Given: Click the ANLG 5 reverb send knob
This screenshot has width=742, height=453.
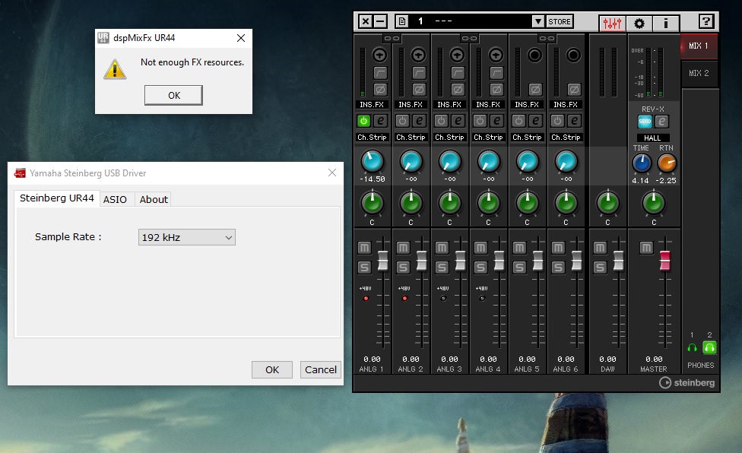Looking at the screenshot, I should (528, 161).
